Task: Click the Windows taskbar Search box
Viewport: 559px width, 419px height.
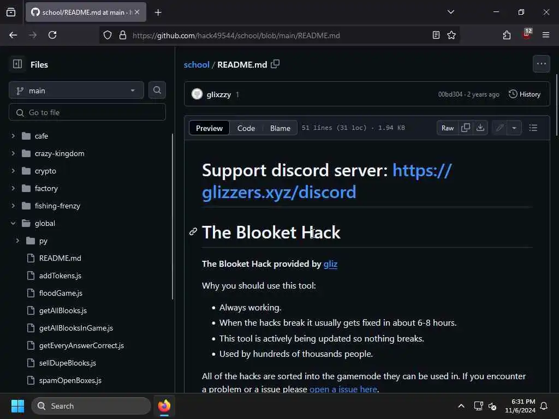Action: (x=91, y=406)
